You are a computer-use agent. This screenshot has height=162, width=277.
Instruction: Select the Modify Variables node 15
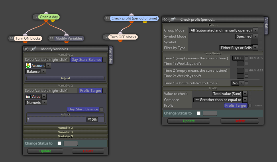[x=69, y=38]
